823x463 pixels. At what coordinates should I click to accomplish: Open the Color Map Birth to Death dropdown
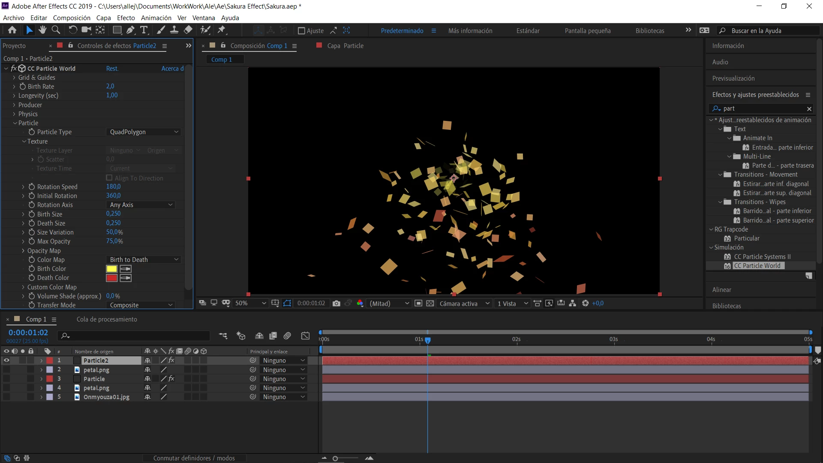(143, 260)
